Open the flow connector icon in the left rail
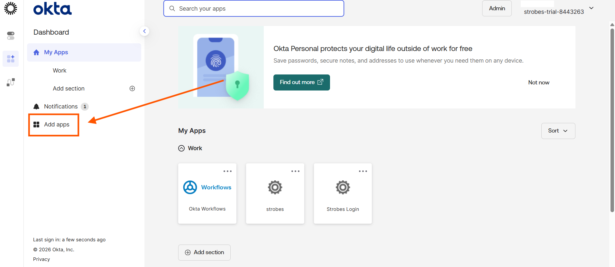 point(11,82)
